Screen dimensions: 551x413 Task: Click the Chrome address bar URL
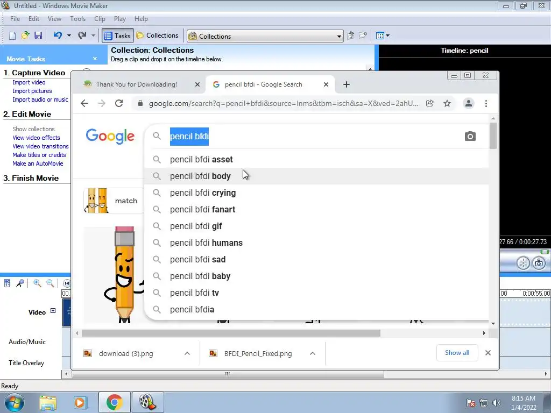(x=284, y=103)
